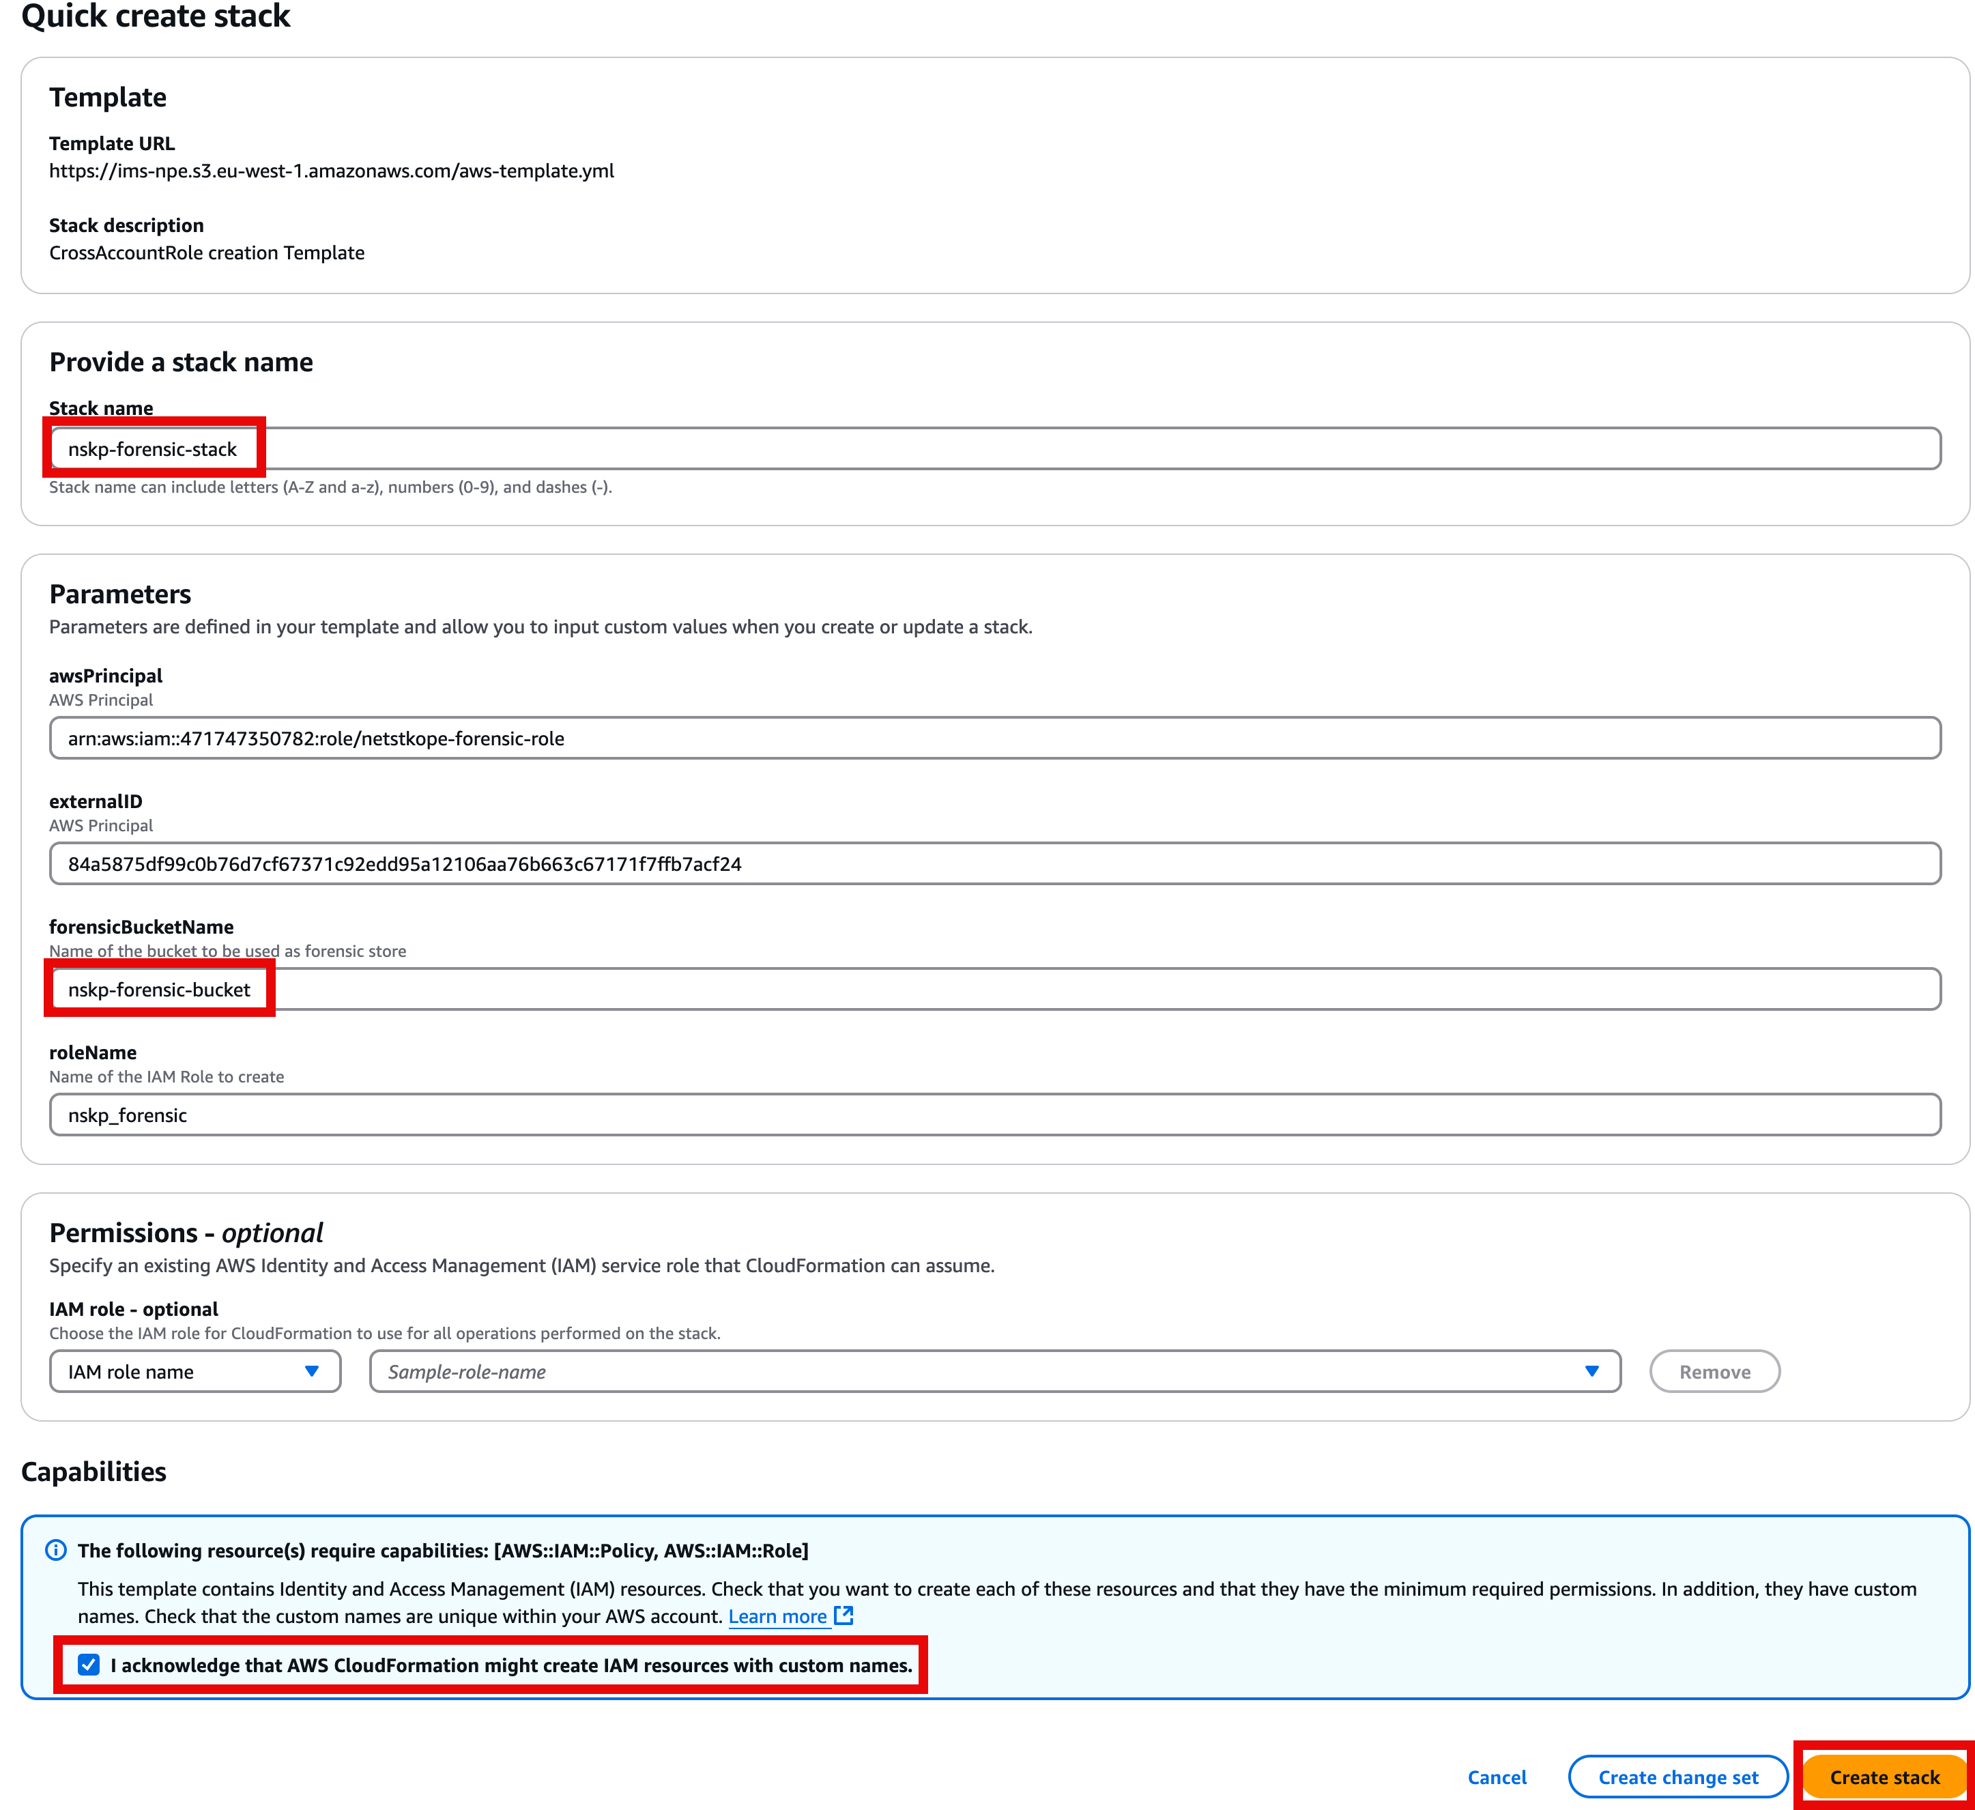Click the awsPrincipal ARN input field
Viewport: 1975px width, 1810px height.
click(994, 738)
